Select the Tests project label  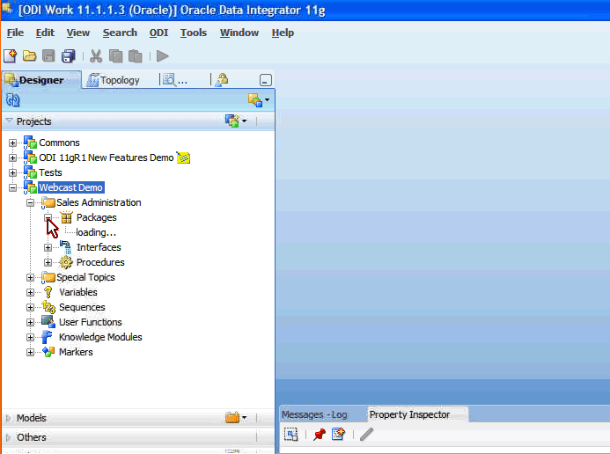pos(50,172)
